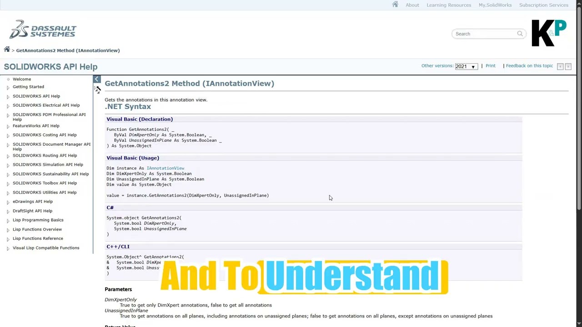Go to previous topic arrow button
Viewport: 582px width, 327px height.
[x=560, y=66]
